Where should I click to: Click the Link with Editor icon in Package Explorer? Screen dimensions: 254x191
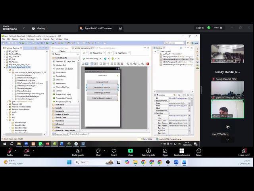[x=36, y=48]
